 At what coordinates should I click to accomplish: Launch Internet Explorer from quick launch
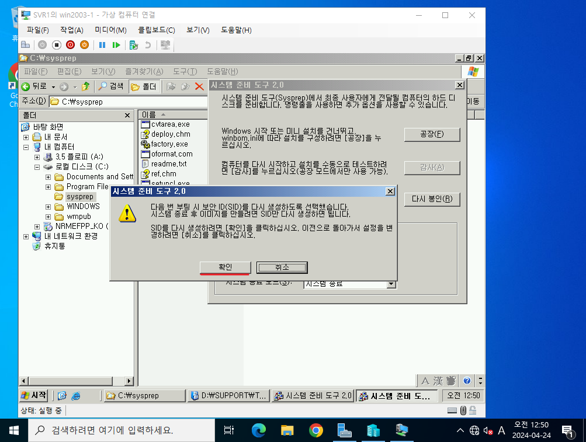[76, 396]
